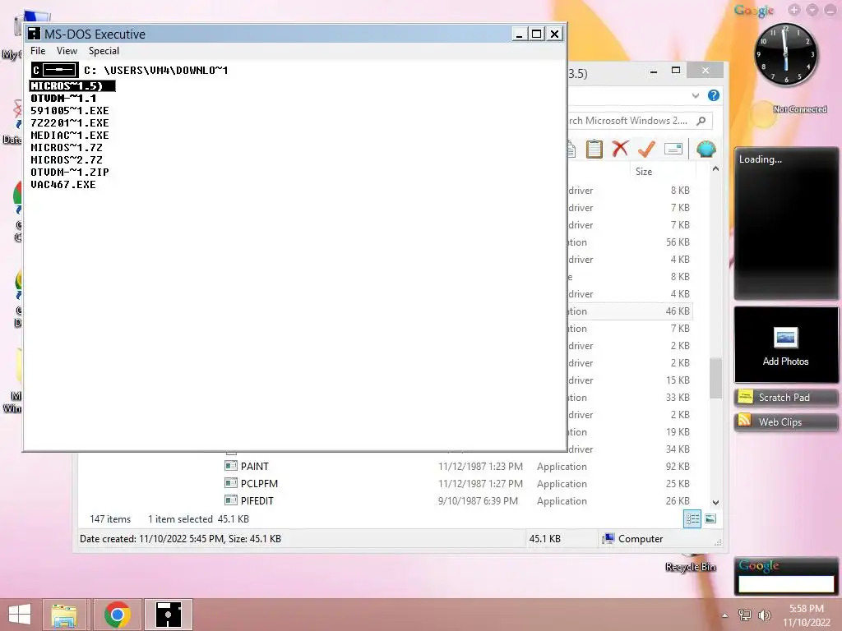The image size is (842, 631).
Task: Click the Google logo atop the gadget sidebar
Action: [x=753, y=11]
